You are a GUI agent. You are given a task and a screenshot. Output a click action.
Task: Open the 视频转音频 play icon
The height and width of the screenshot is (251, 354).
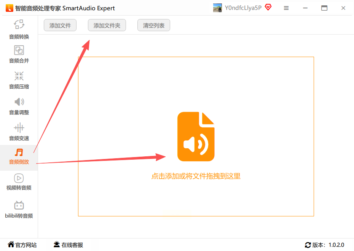19,178
